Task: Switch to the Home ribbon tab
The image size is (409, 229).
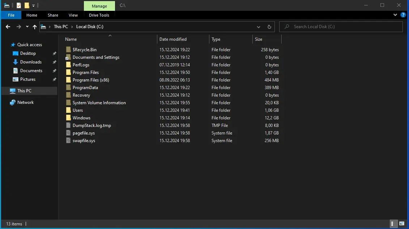Action: click(32, 15)
